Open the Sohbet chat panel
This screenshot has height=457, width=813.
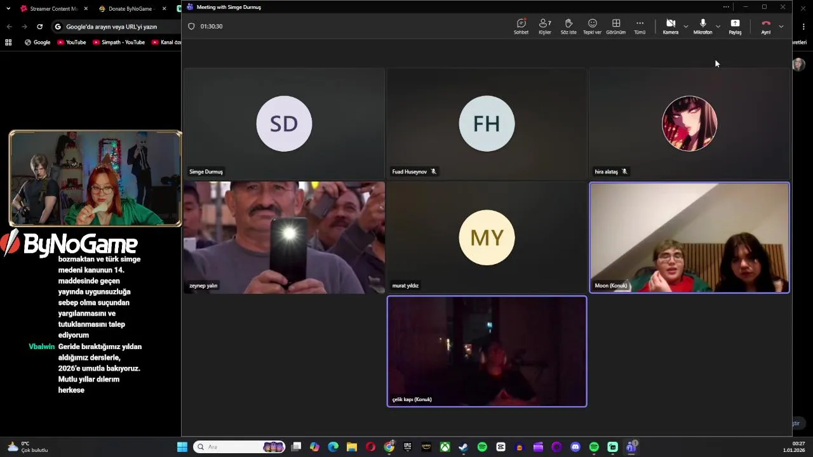521,27
